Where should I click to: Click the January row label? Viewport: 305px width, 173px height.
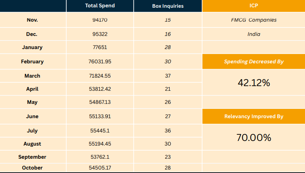point(33,47)
